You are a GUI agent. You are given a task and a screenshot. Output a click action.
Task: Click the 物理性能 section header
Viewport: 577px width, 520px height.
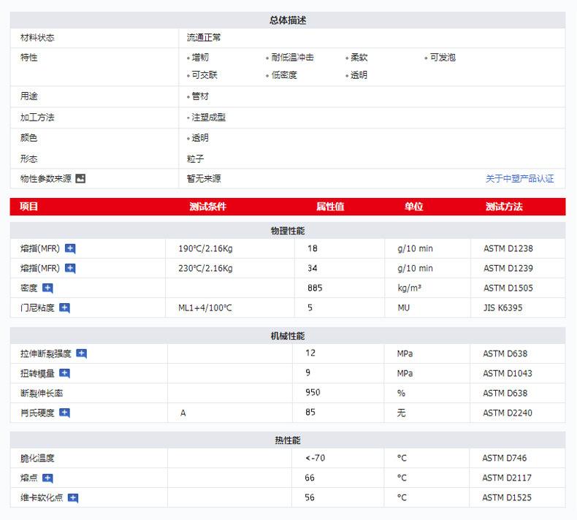[x=288, y=230]
